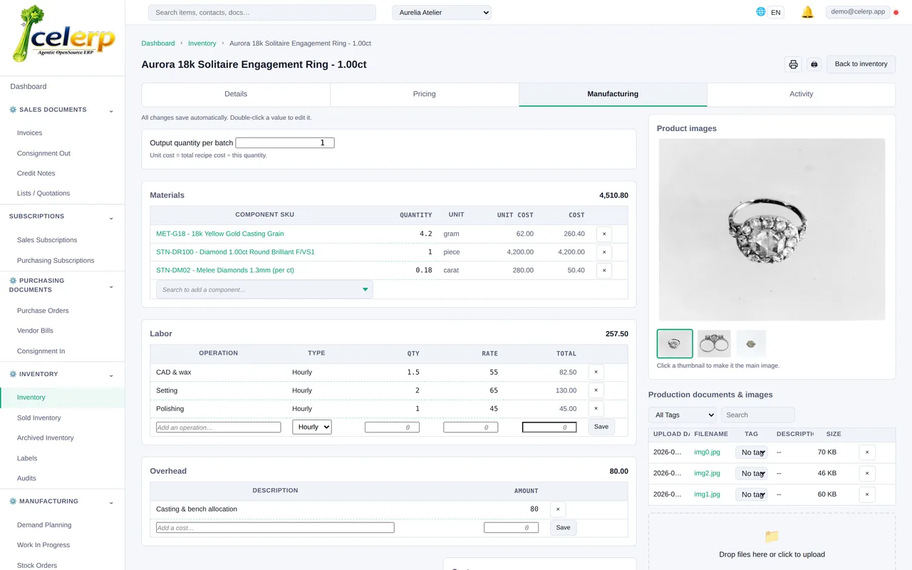
Task: Open the Hourly labor type dropdown
Action: point(312,427)
